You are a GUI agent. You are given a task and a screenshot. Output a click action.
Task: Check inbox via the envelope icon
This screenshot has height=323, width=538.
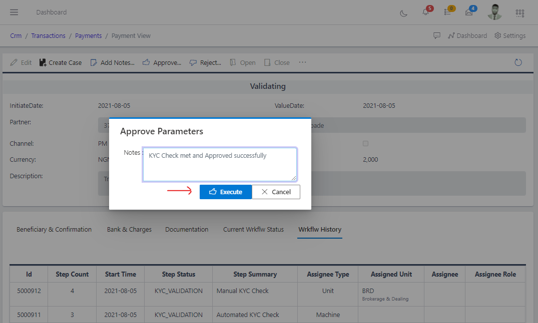[x=469, y=13]
